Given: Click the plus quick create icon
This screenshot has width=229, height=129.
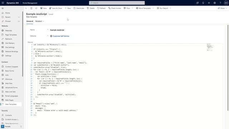Looking at the screenshot, I should click(209, 3).
